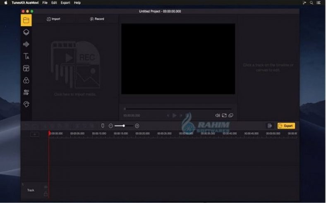Open the Transitions arrows panel
Viewport: 326px width, 203px height.
(26, 92)
